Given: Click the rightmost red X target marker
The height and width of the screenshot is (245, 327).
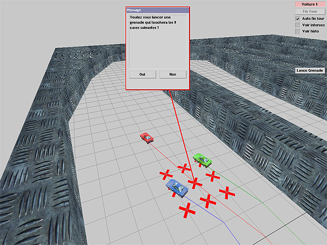Looking at the screenshot, I should click(x=227, y=193).
